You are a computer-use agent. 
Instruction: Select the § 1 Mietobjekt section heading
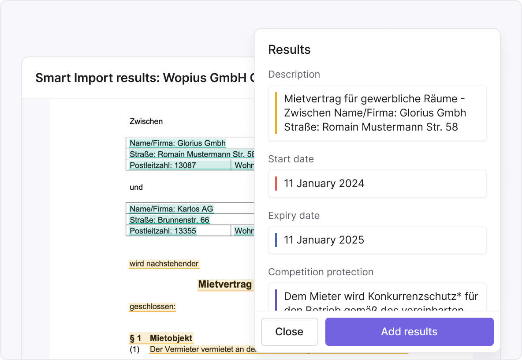(x=161, y=338)
